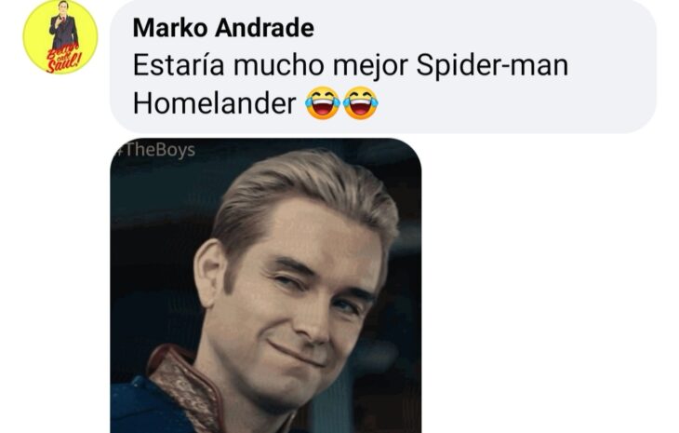Click the word Spider-man in the comment
Image resolution: width=679 pixels, height=433 pixels.
pos(492,65)
